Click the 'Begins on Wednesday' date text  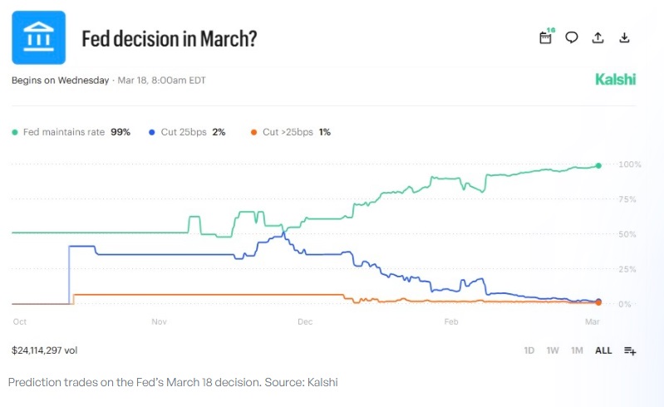60,81
